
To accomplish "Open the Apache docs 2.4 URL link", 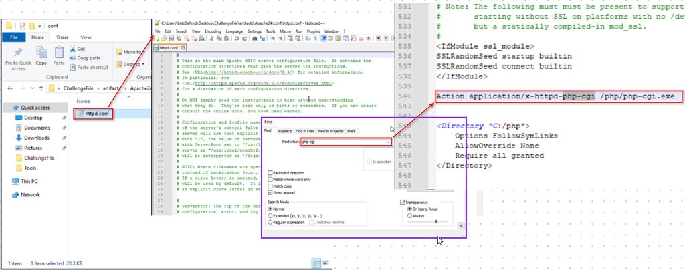I will [x=252, y=72].
